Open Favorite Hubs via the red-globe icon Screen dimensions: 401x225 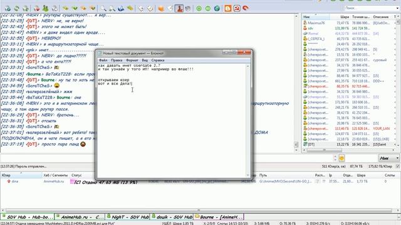(x=37, y=8)
